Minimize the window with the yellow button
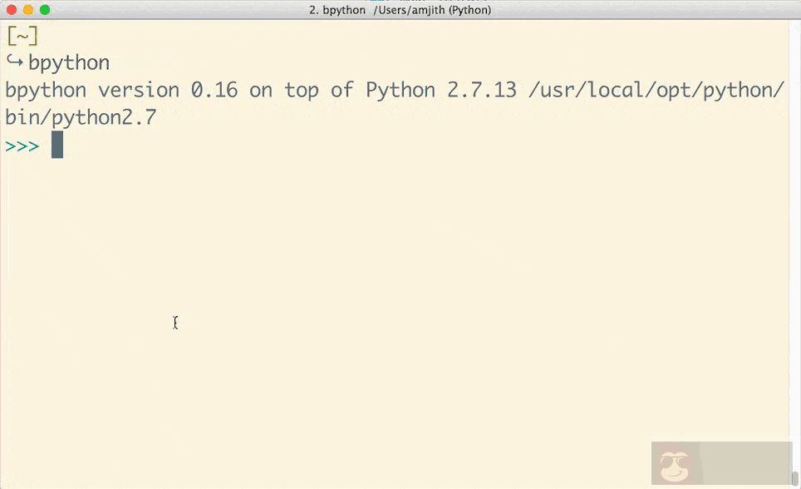801x489 pixels. pos(27,10)
